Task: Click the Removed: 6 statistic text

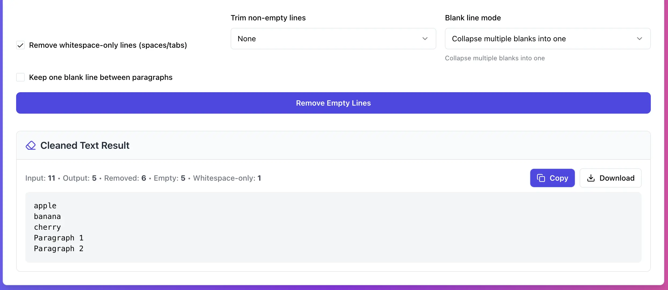Action: [x=125, y=178]
